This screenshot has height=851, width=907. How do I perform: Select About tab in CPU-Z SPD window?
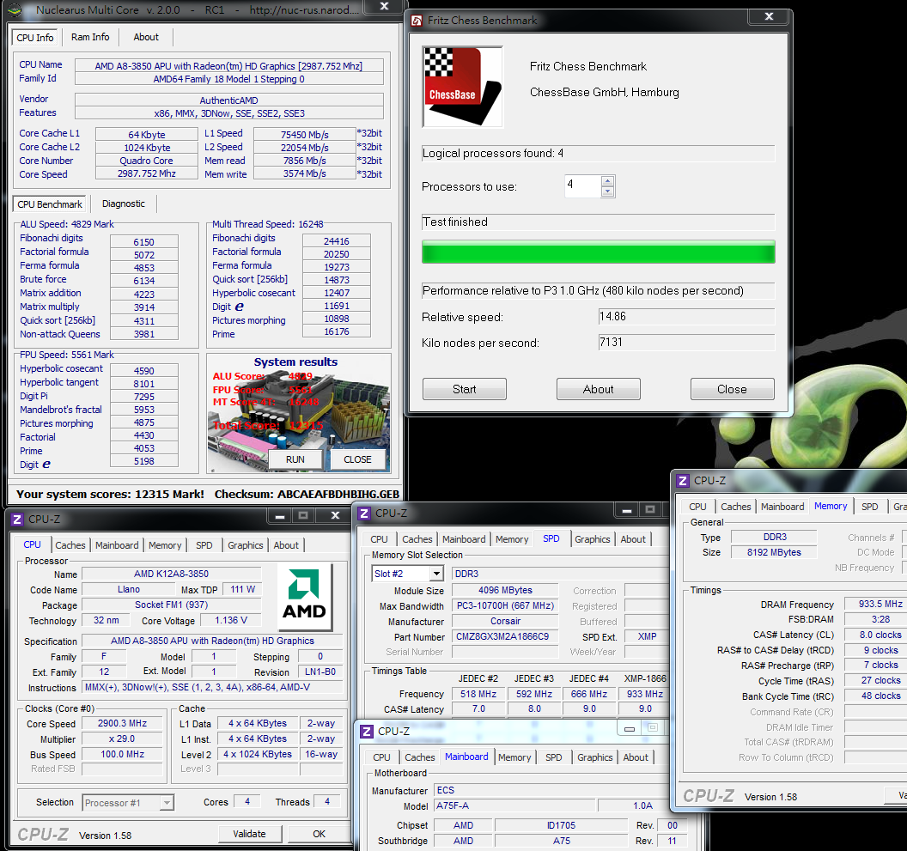coord(633,539)
